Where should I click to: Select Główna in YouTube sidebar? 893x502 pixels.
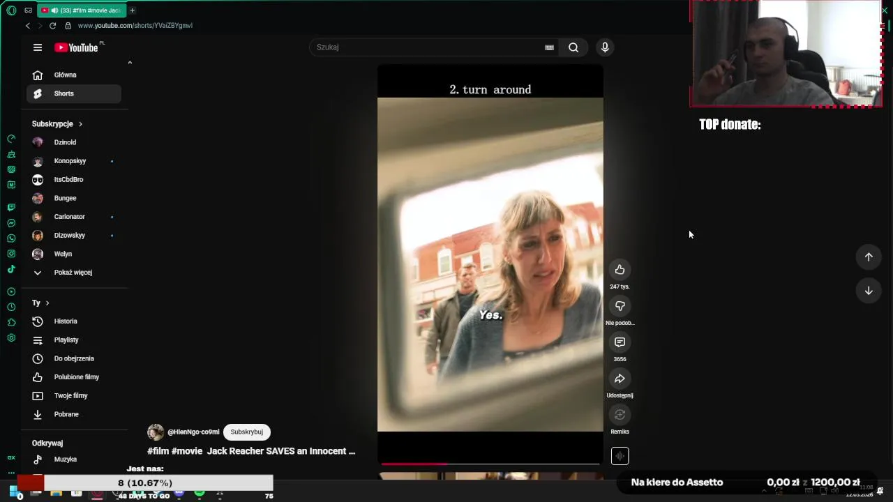74,75
